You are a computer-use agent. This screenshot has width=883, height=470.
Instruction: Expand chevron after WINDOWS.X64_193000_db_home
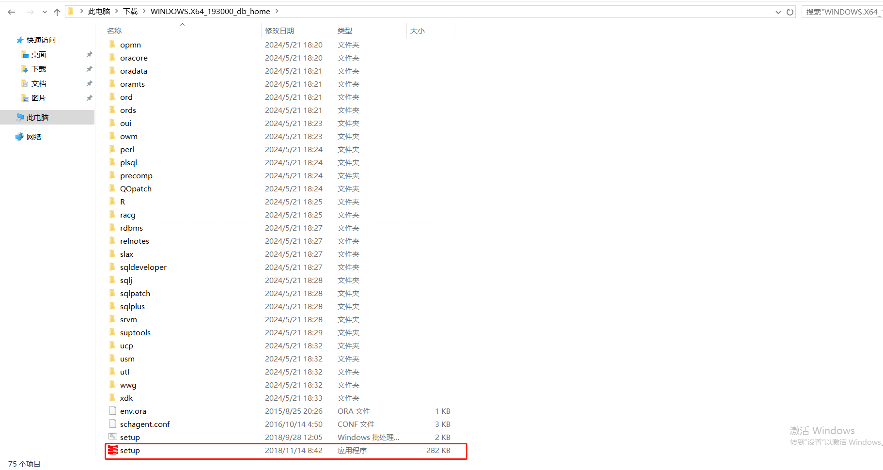277,11
